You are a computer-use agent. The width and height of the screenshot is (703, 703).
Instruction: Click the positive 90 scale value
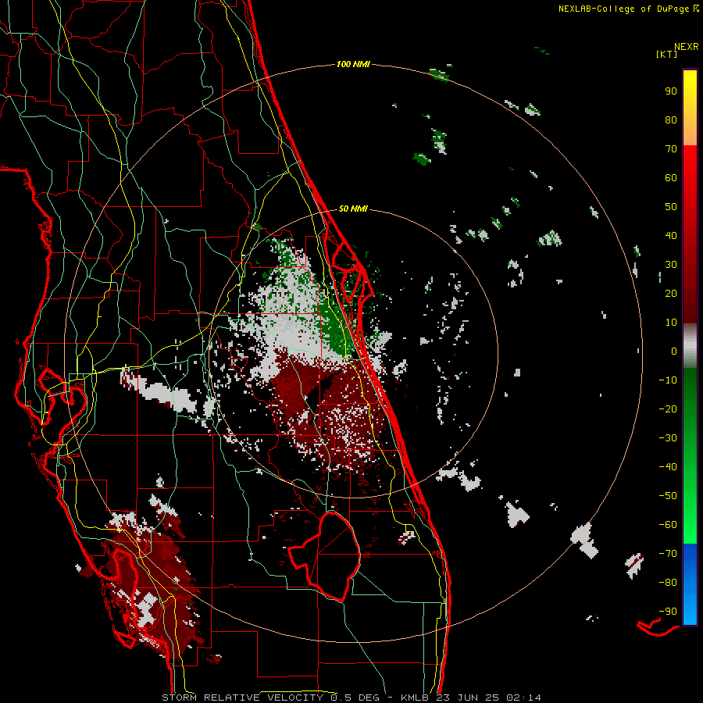click(671, 91)
